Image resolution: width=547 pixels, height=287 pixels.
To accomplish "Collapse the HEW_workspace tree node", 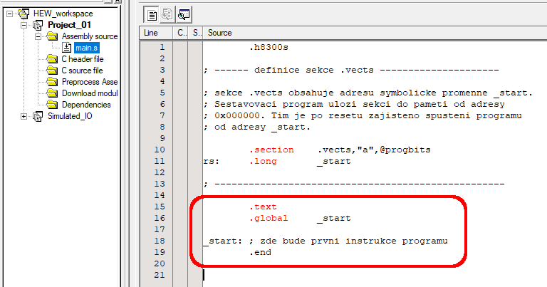I will click(10, 14).
